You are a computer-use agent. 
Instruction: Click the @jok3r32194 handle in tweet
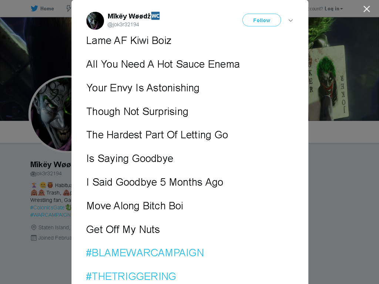coord(123,25)
